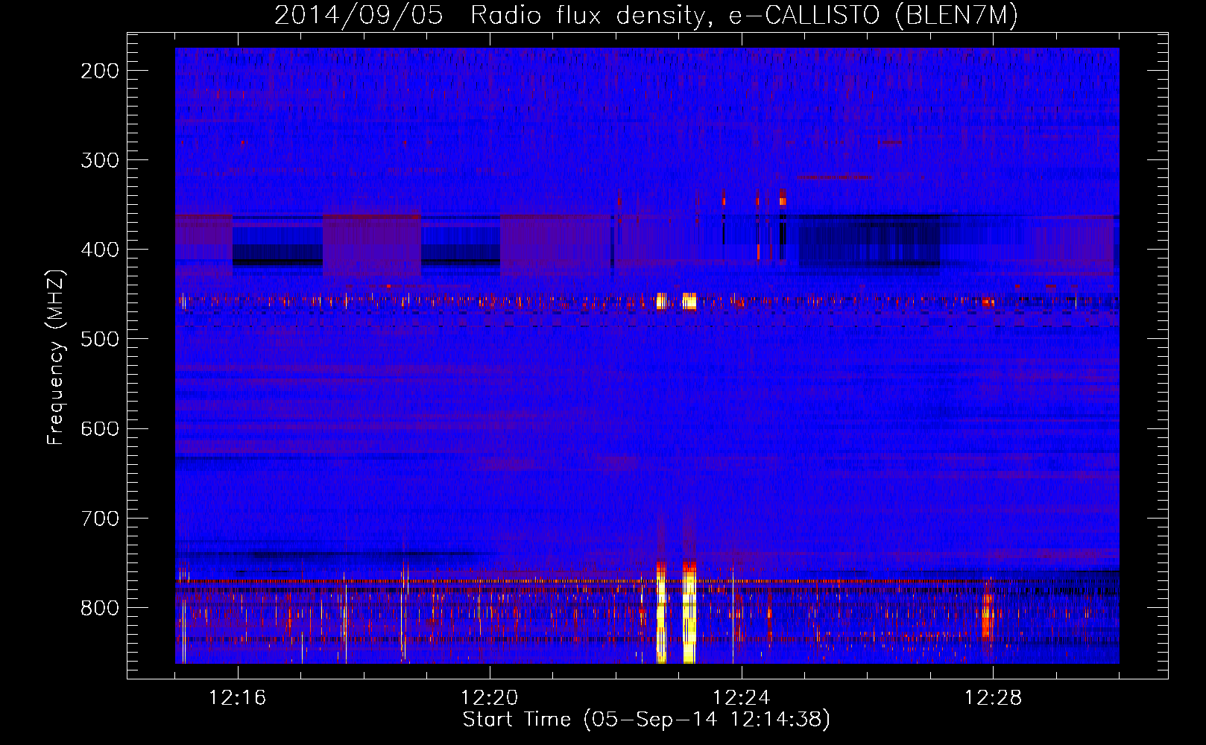Viewport: 1206px width, 745px height.
Task: Select the 800 frequency tick label
Action: pos(100,607)
